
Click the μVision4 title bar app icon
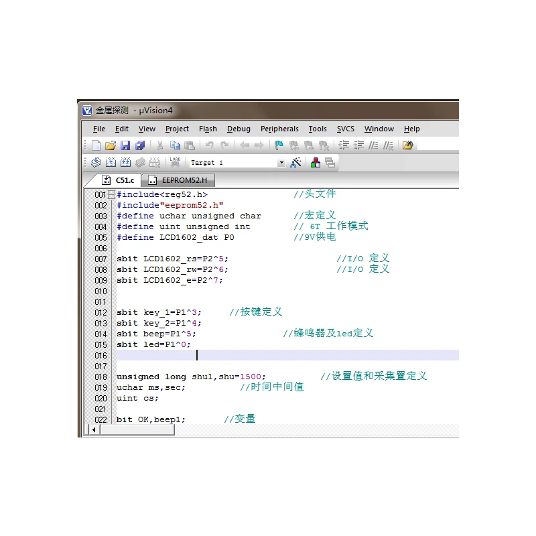click(87, 111)
